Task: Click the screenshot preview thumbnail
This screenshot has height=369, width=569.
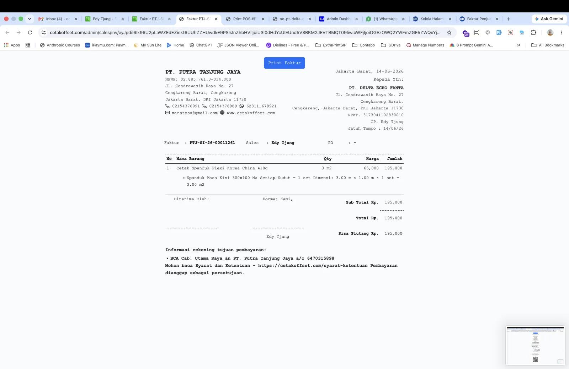Action: (535, 346)
